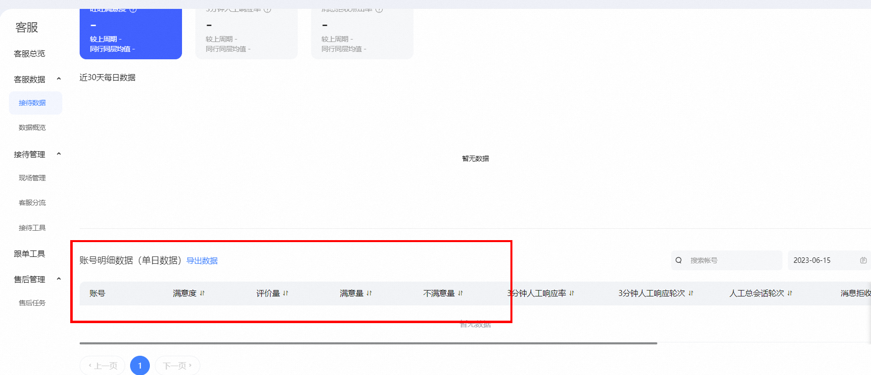This screenshot has height=375, width=871.
Task: Sort the table by 评价量 column
Action: (x=285, y=293)
